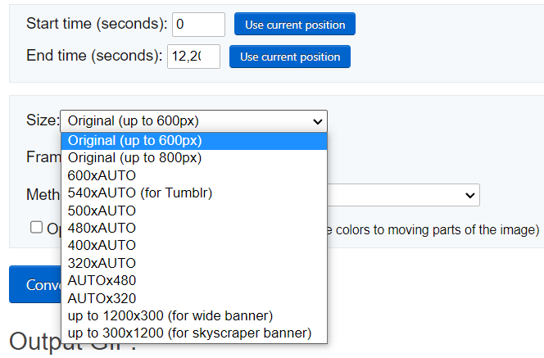
Task: Click the End time seconds input field
Action: [x=193, y=57]
